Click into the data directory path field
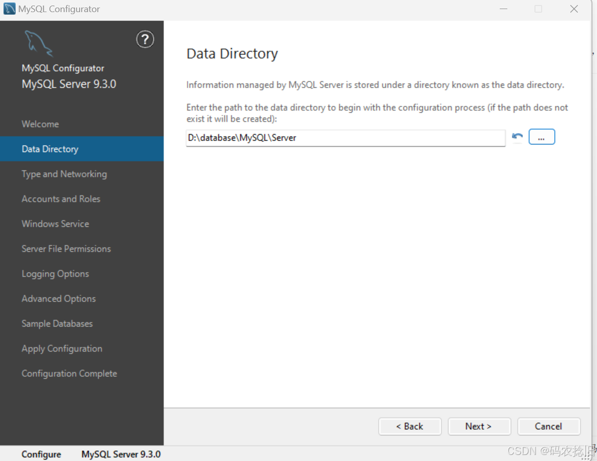597x461 pixels. coord(345,138)
